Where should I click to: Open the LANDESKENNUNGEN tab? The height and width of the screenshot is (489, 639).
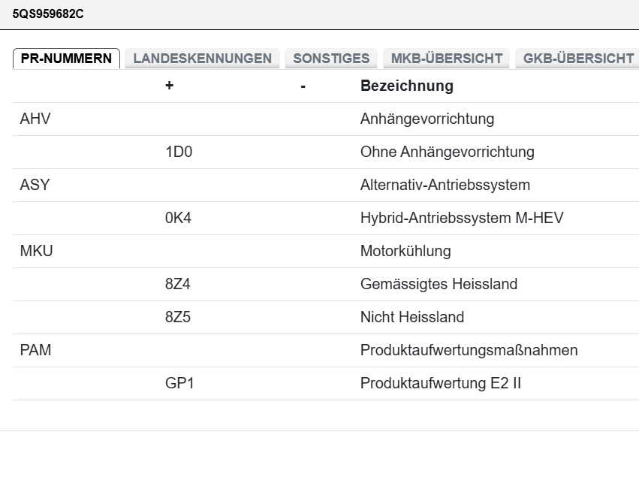click(202, 59)
